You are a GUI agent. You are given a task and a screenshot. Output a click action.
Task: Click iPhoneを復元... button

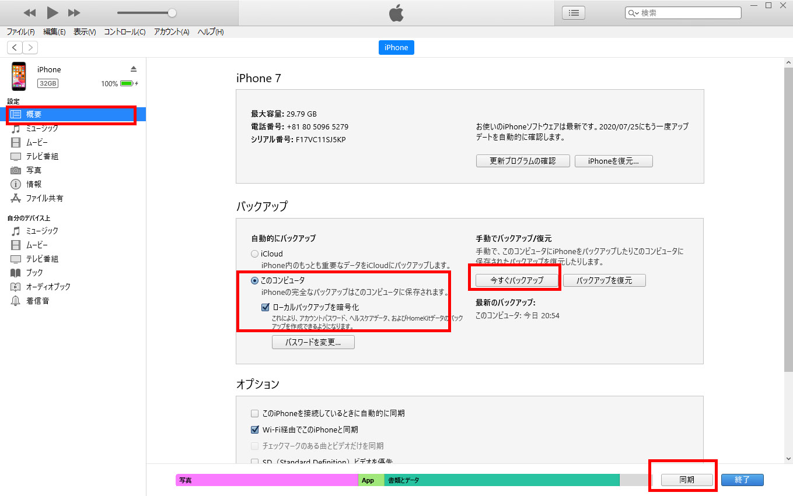[613, 161]
